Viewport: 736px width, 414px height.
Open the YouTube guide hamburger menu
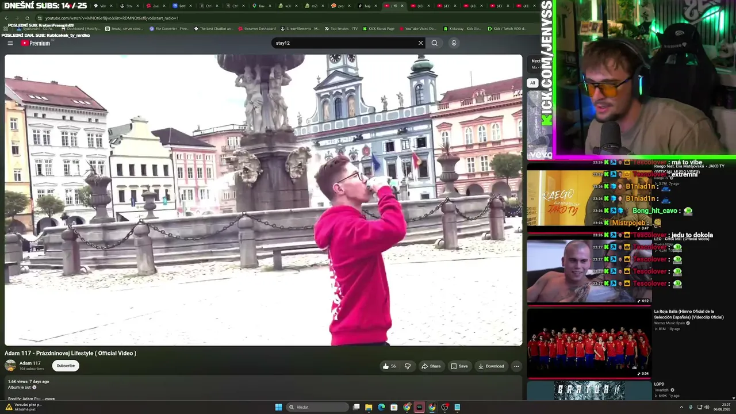[10, 43]
